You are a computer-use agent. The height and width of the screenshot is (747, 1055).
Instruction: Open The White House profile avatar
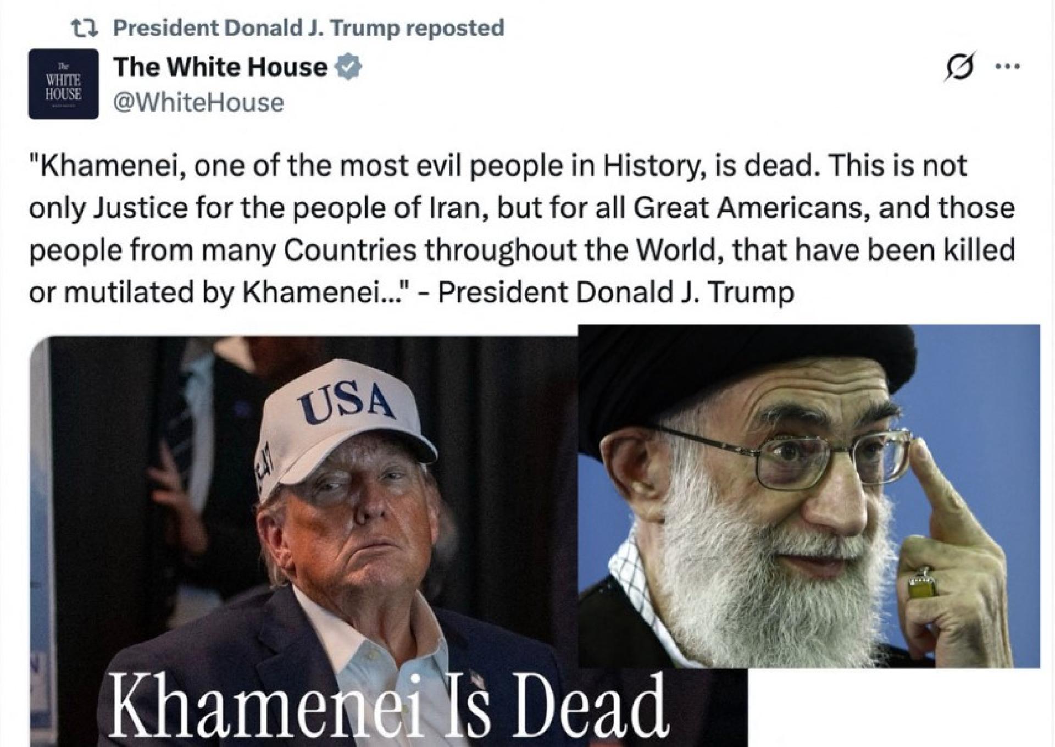coord(63,84)
